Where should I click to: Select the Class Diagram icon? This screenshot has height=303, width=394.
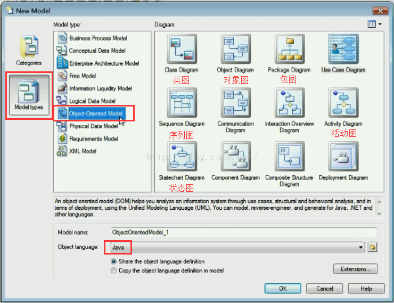[182, 49]
